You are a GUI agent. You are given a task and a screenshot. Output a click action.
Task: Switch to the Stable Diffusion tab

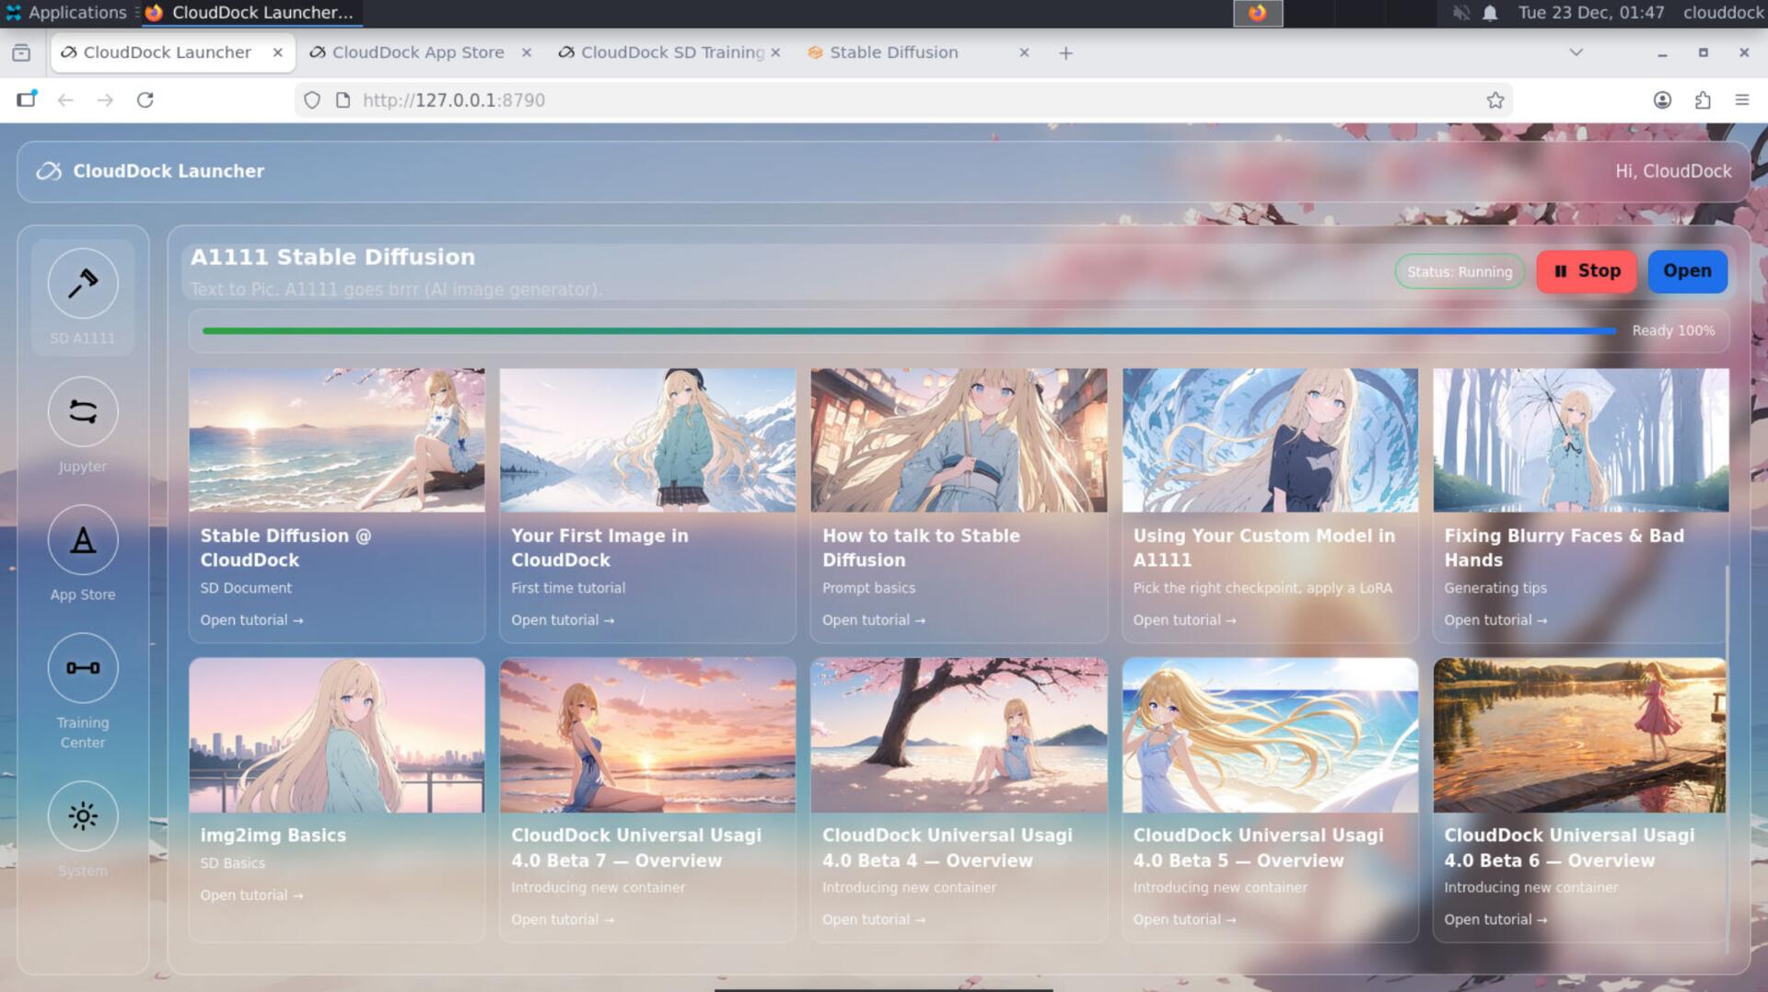[891, 52]
